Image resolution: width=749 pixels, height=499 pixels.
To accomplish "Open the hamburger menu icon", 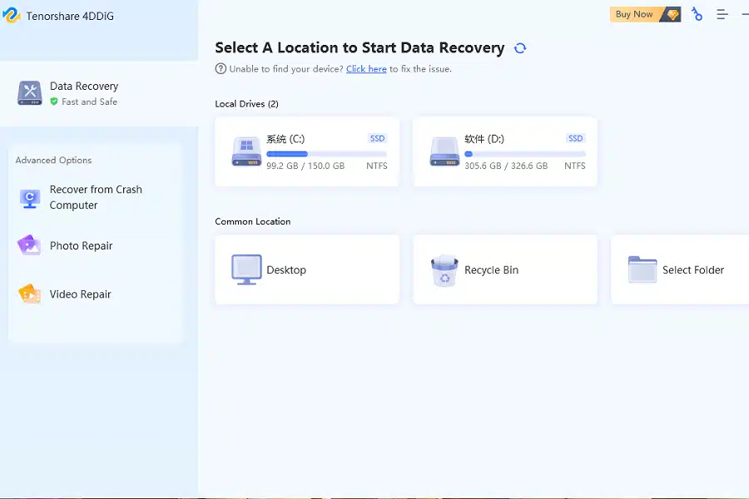I will point(722,14).
